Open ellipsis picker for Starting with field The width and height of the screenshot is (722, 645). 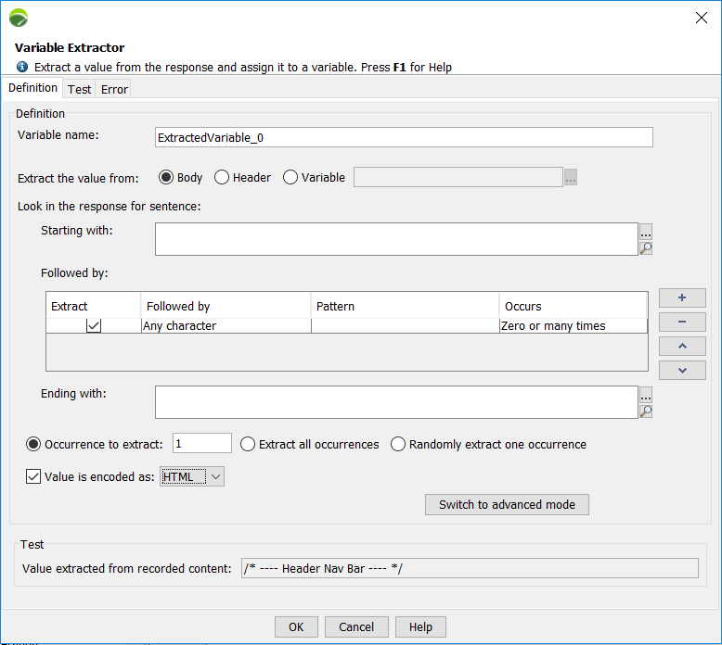(646, 233)
